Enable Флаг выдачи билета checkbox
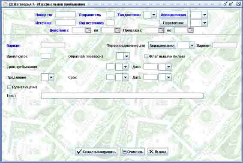The width and height of the screenshot is (243, 163). (146, 56)
